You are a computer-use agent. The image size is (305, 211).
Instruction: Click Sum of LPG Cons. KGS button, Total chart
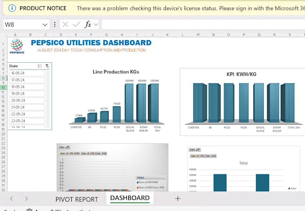click(203, 156)
